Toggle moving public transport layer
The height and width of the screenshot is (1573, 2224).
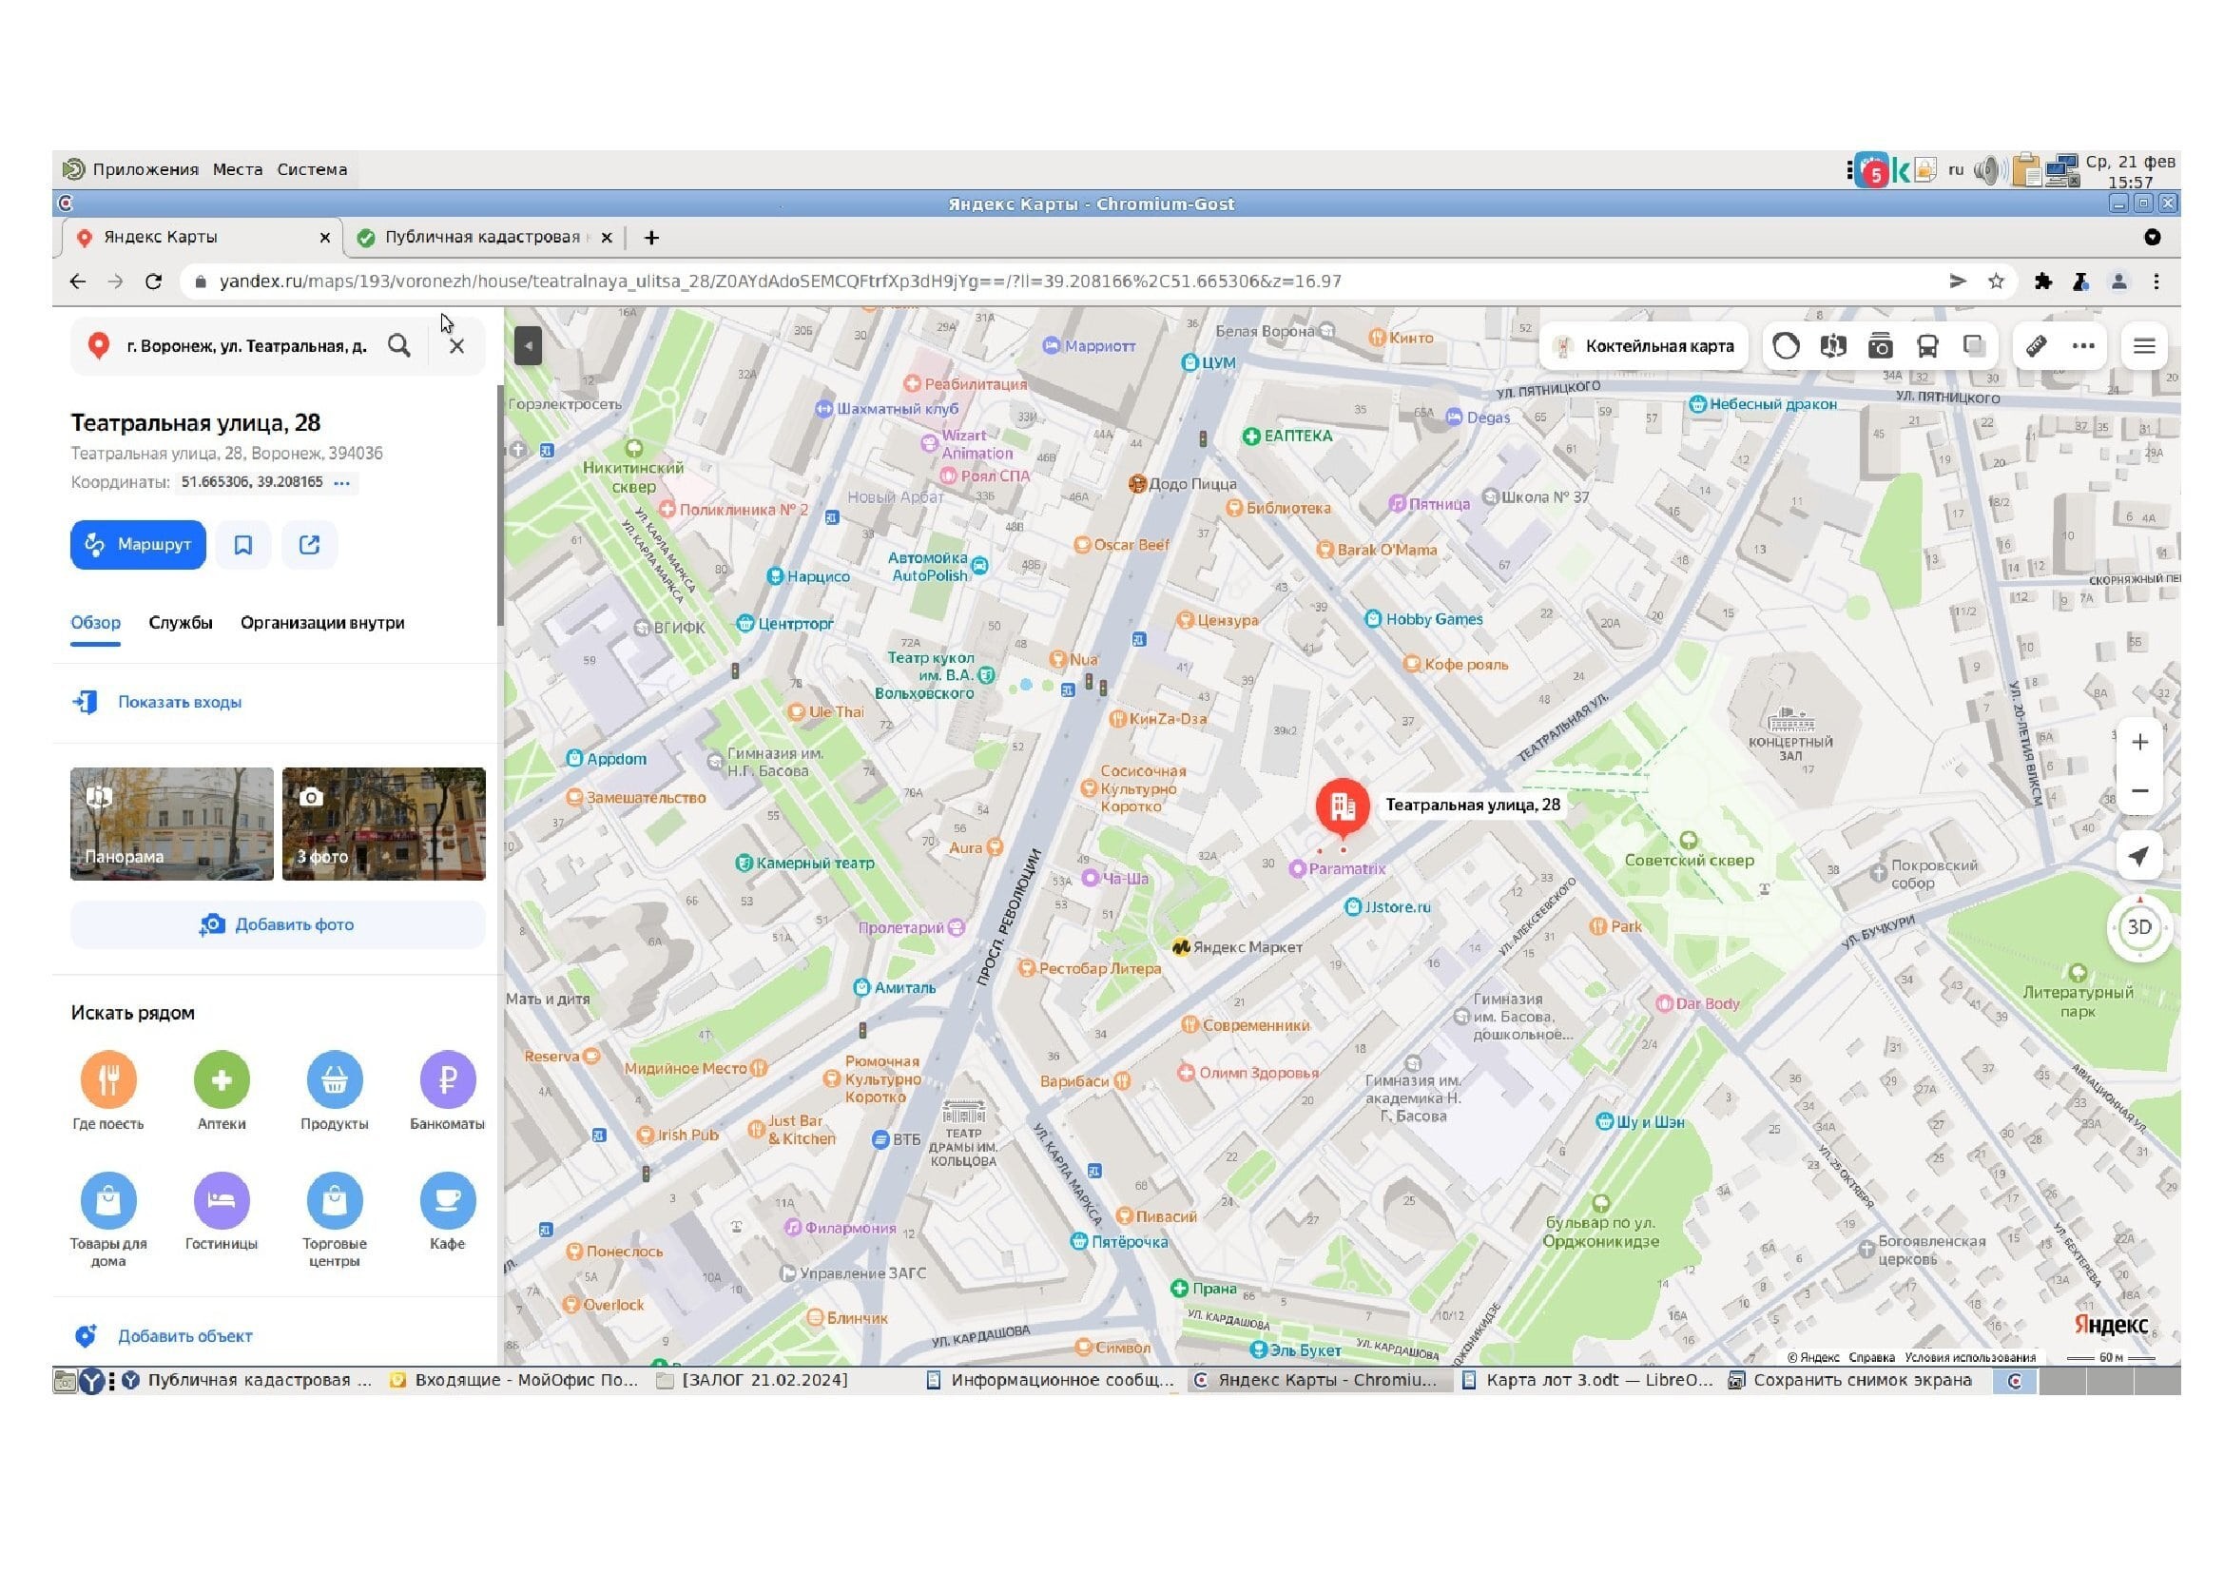[x=1926, y=346]
